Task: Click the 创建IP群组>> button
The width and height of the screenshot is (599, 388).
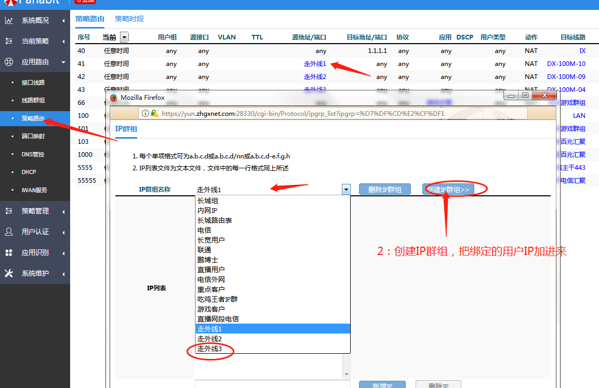Action: pyautogui.click(x=448, y=190)
